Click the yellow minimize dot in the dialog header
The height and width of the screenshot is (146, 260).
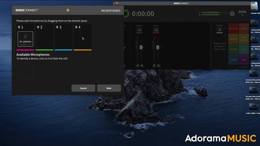tap(68, 10)
